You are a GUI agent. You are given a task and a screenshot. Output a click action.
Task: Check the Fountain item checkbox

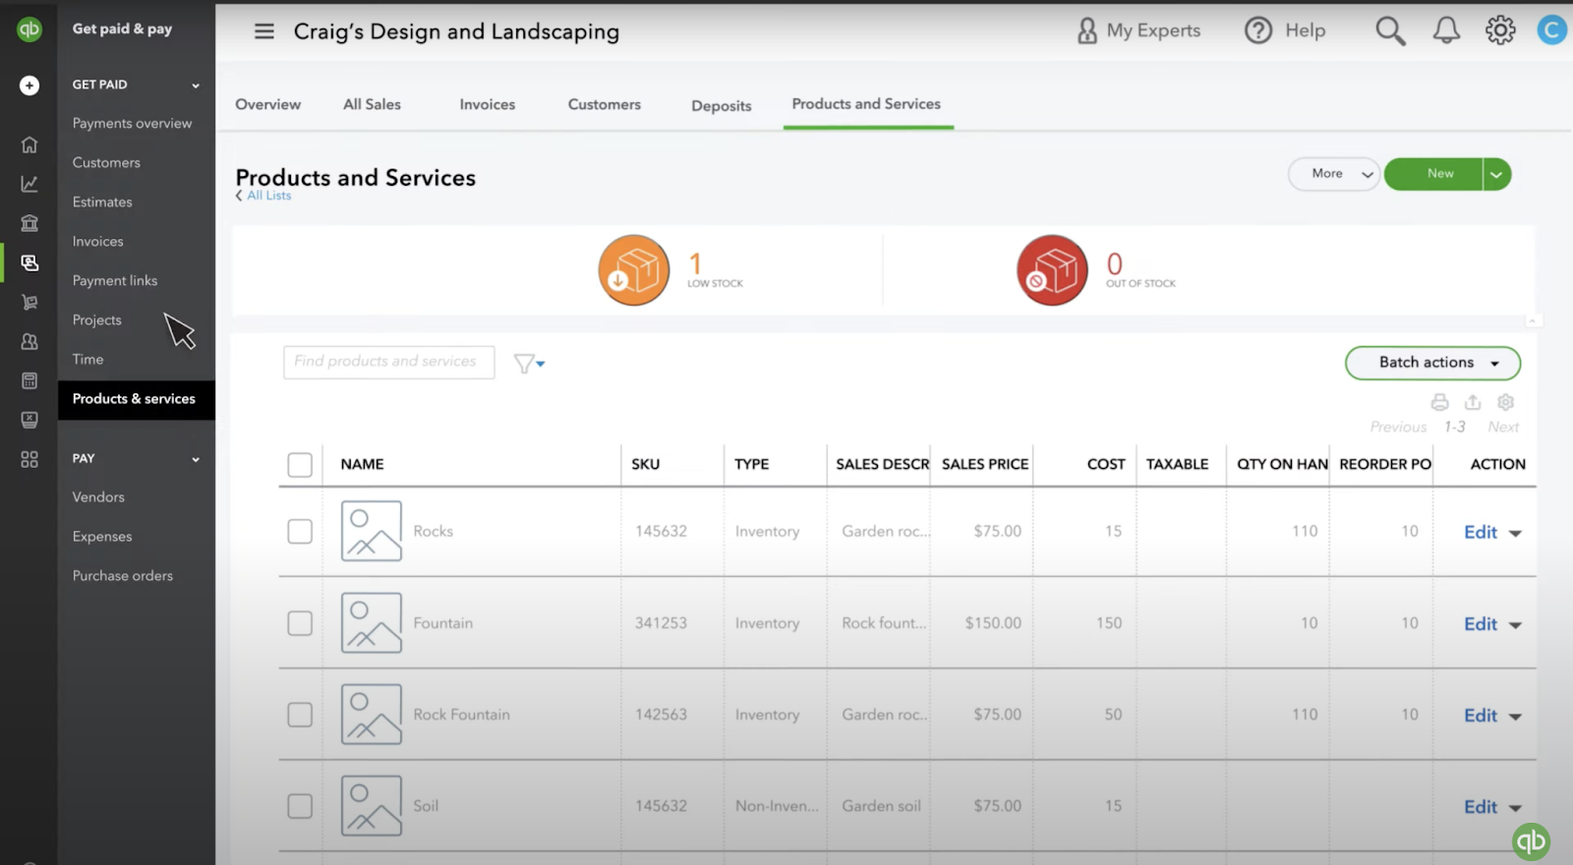click(300, 623)
